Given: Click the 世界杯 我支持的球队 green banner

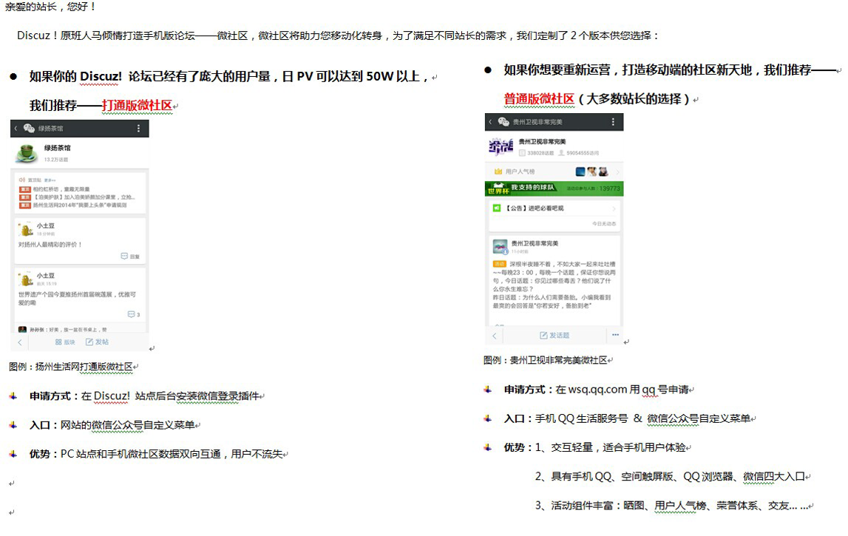Looking at the screenshot, I should (x=554, y=189).
